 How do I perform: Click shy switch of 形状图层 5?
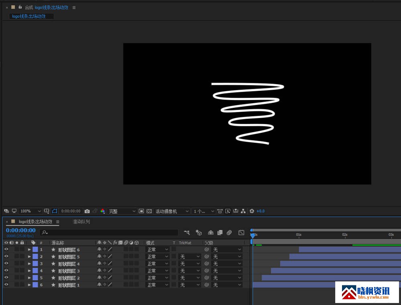click(x=99, y=257)
